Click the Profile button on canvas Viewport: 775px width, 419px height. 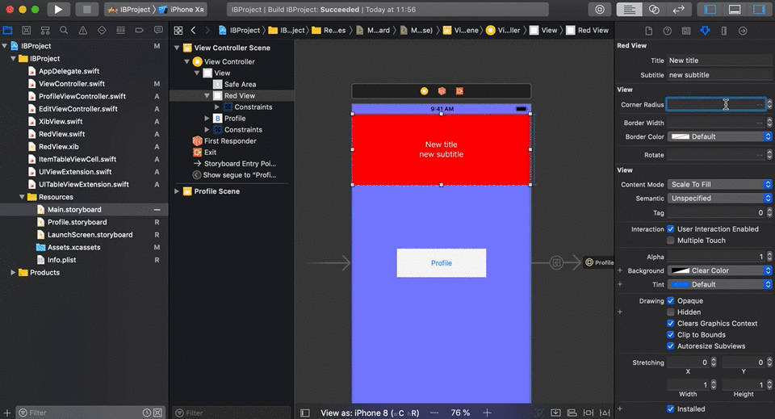click(x=442, y=263)
